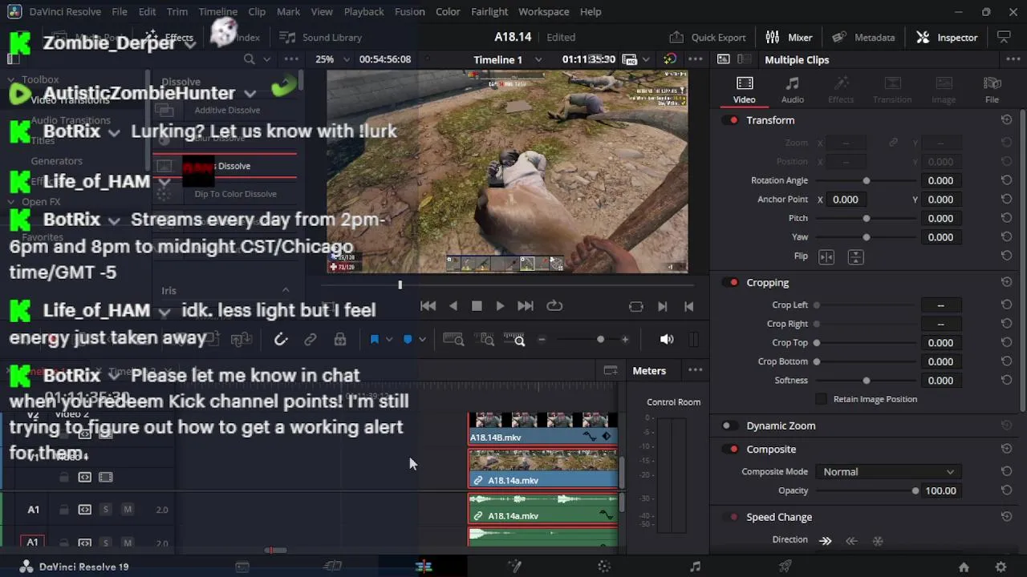Switch to the Inspector Audio tab
This screenshot has height=577, width=1027.
click(x=793, y=90)
